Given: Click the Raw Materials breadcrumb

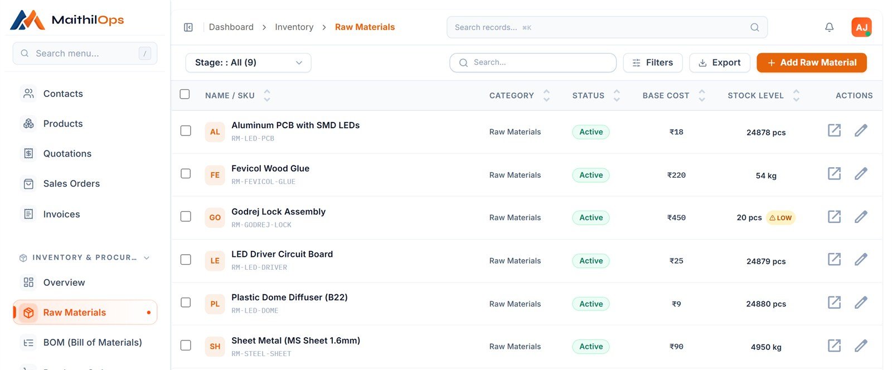Looking at the screenshot, I should (365, 27).
